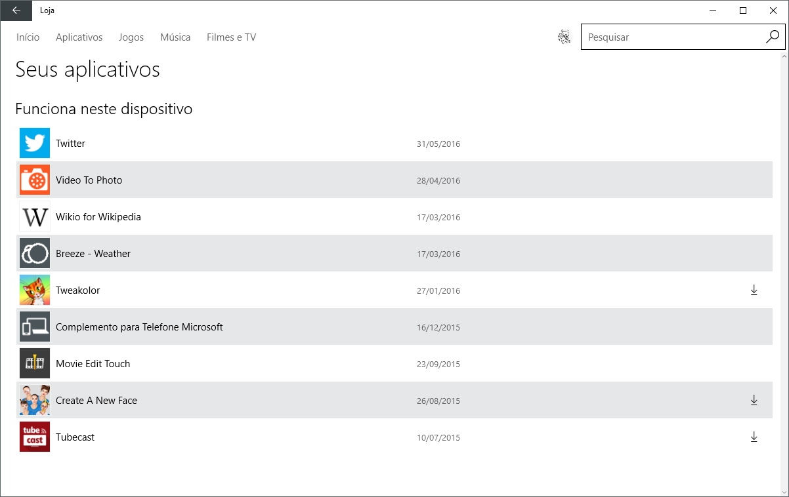Select the Breeze - Weather name
Screen dimensions: 789x497
tap(93, 254)
